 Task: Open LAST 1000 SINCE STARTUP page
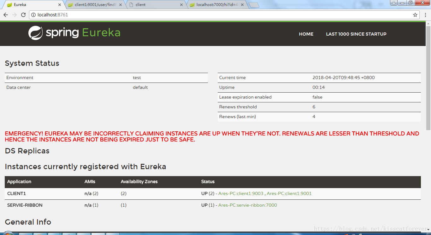pos(356,34)
